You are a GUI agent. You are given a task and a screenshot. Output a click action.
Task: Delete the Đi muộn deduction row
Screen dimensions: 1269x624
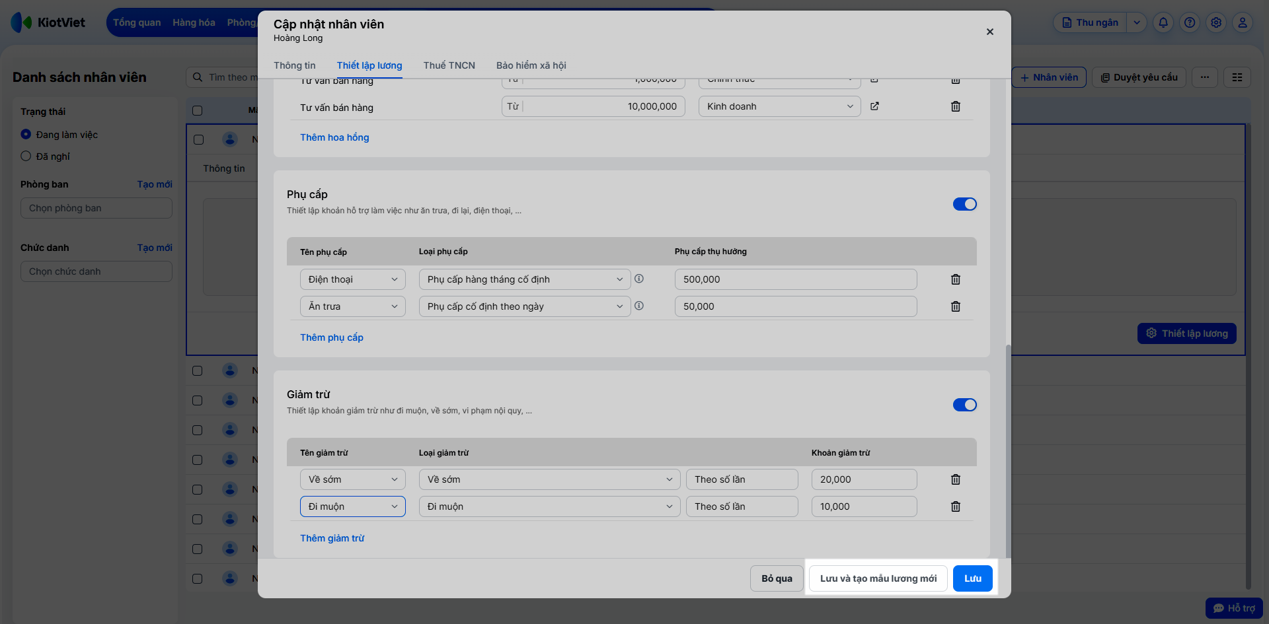coord(955,506)
